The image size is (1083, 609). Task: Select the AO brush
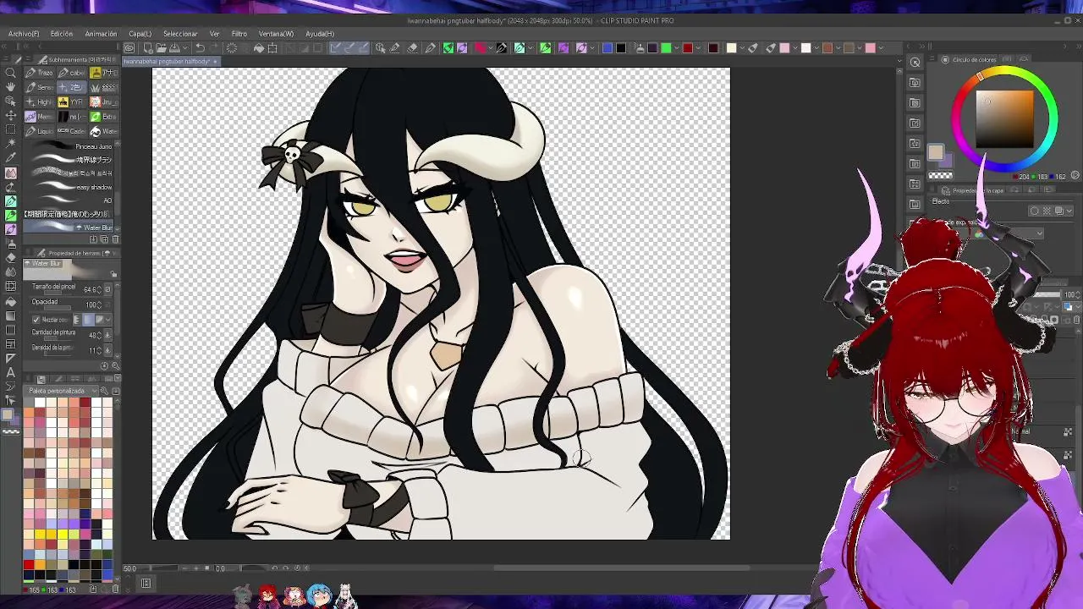(69, 200)
